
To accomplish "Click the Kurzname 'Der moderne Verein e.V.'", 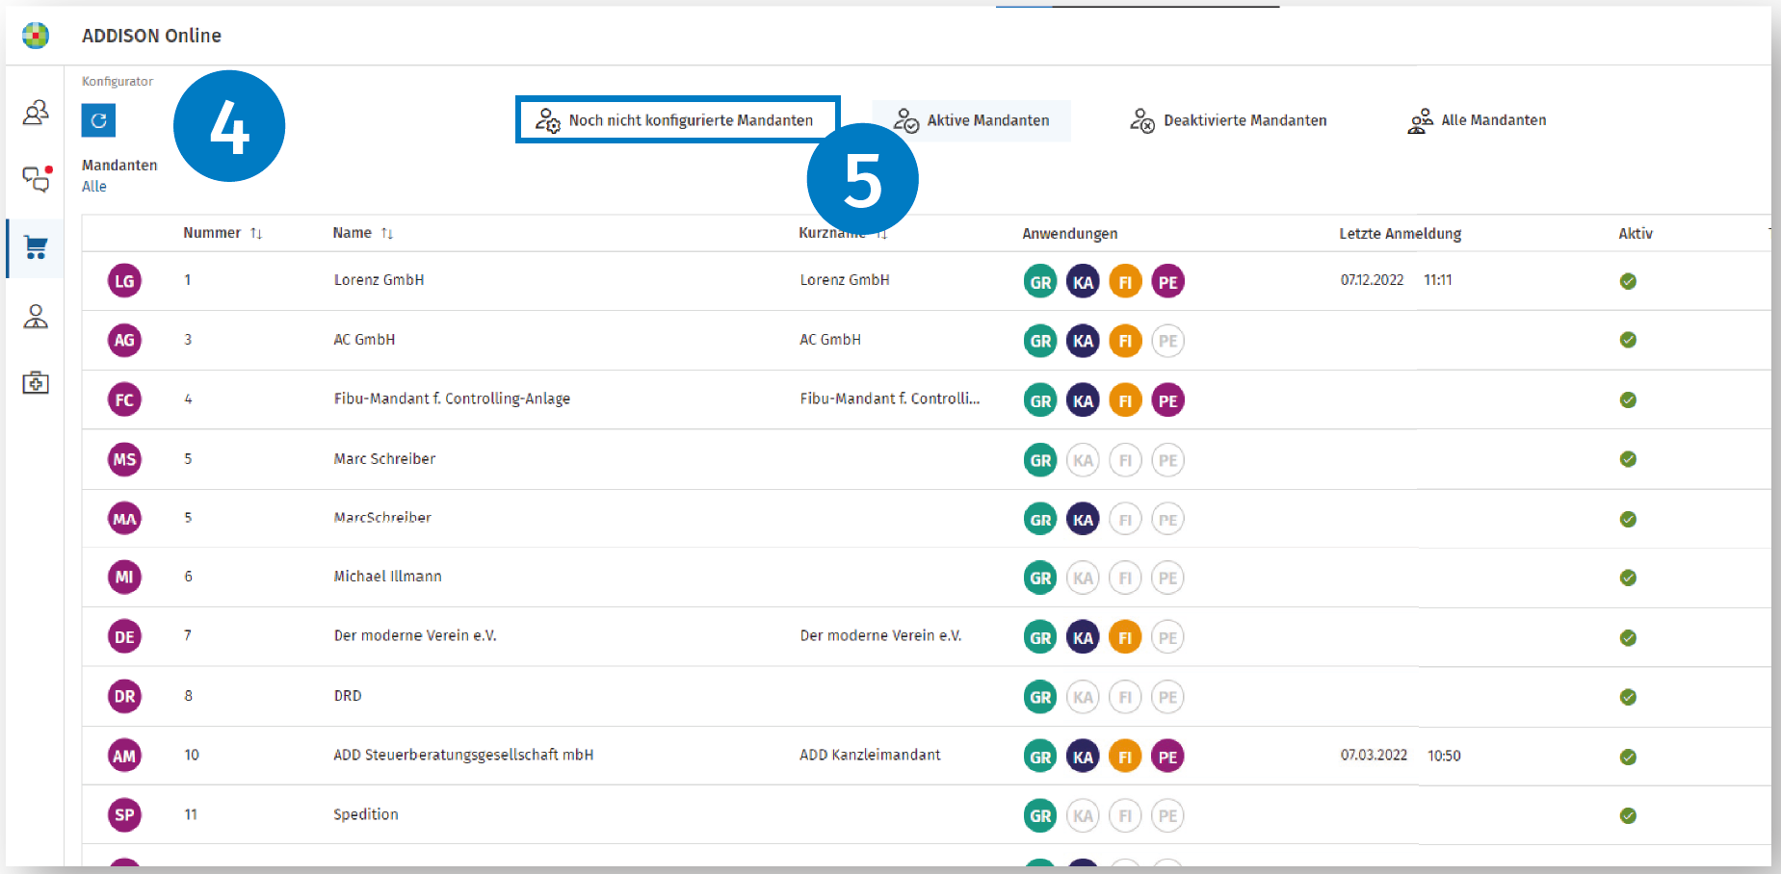I will point(880,635).
